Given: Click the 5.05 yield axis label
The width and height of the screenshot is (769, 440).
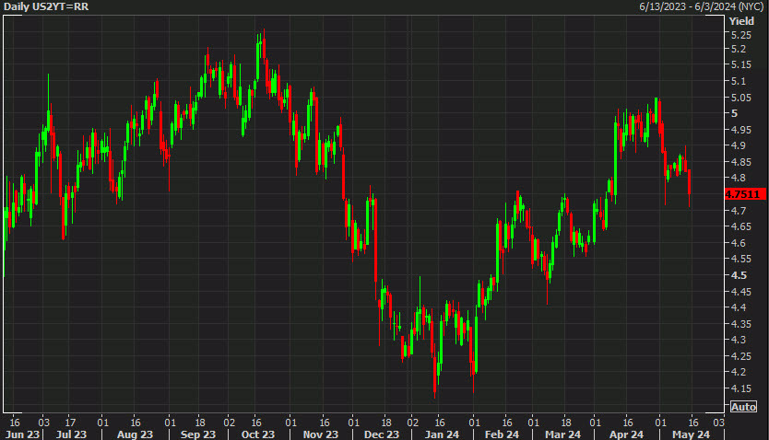Looking at the screenshot, I should (740, 98).
